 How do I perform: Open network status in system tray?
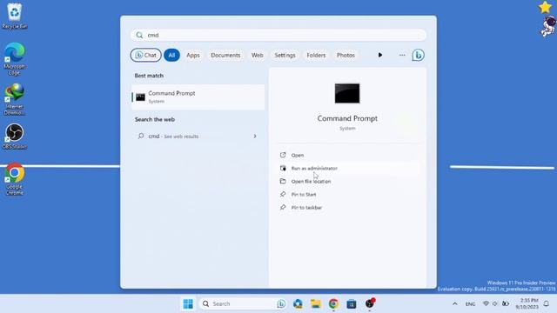click(486, 303)
